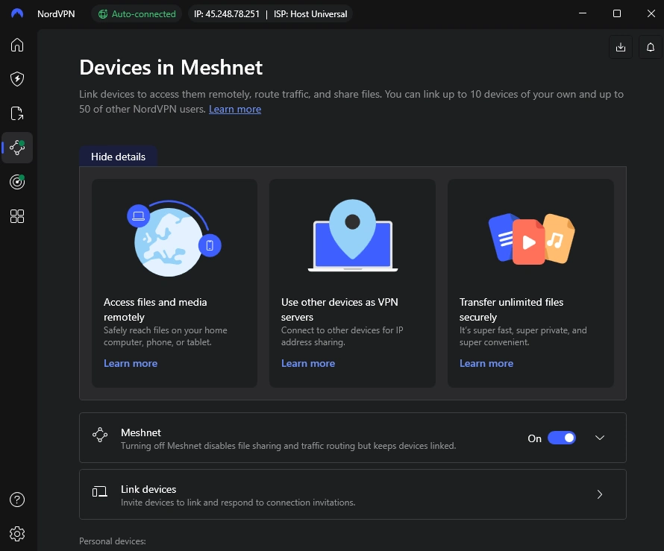
Task: Click the laptop location pin illustration
Action: click(x=352, y=236)
